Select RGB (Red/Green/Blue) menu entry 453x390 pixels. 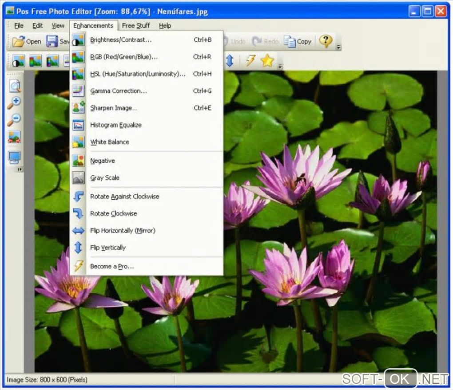coord(147,57)
